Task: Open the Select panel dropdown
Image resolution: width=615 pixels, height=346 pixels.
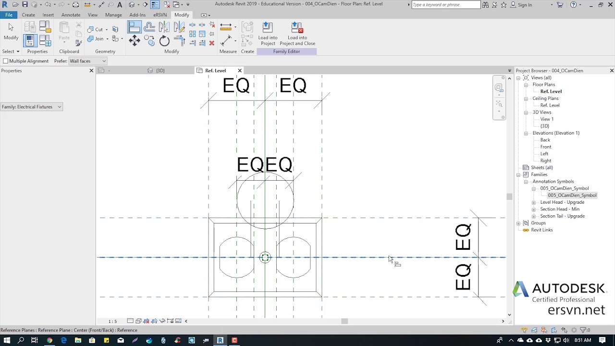Action: [x=11, y=51]
